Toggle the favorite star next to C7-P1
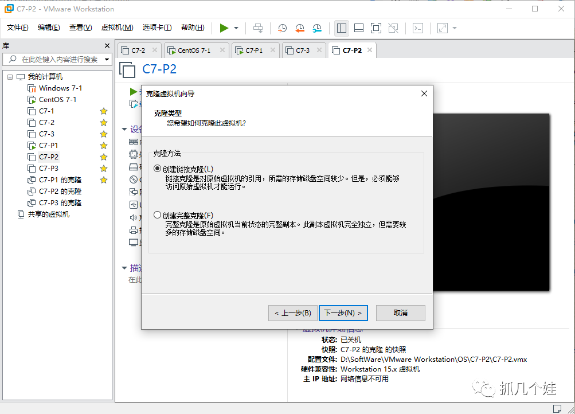 tap(104, 146)
